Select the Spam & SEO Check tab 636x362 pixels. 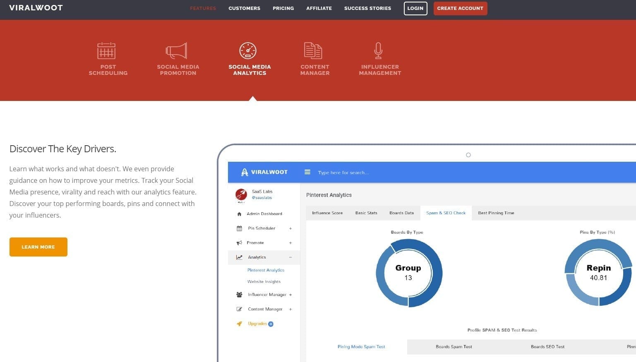point(446,213)
